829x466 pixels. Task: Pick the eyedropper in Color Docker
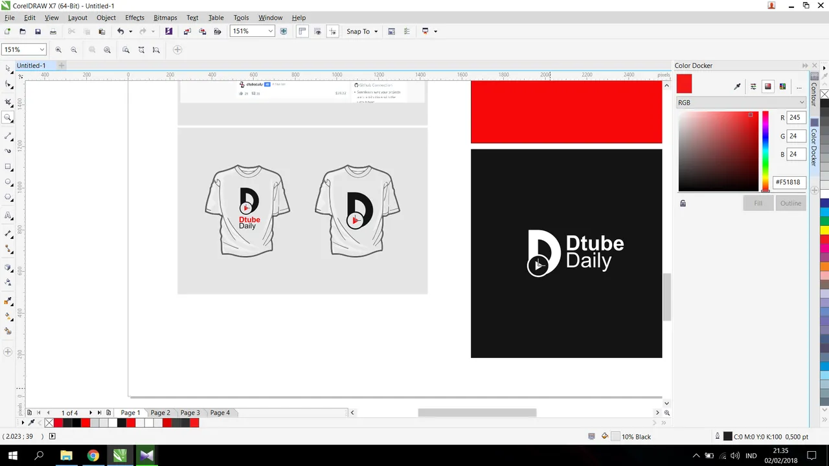coord(737,86)
